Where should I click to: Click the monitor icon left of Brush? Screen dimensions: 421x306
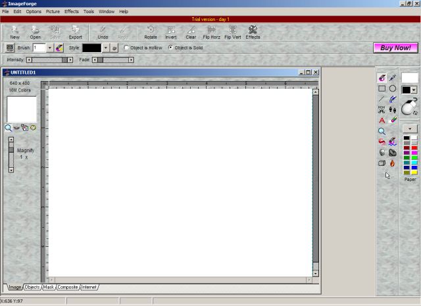pos(10,48)
